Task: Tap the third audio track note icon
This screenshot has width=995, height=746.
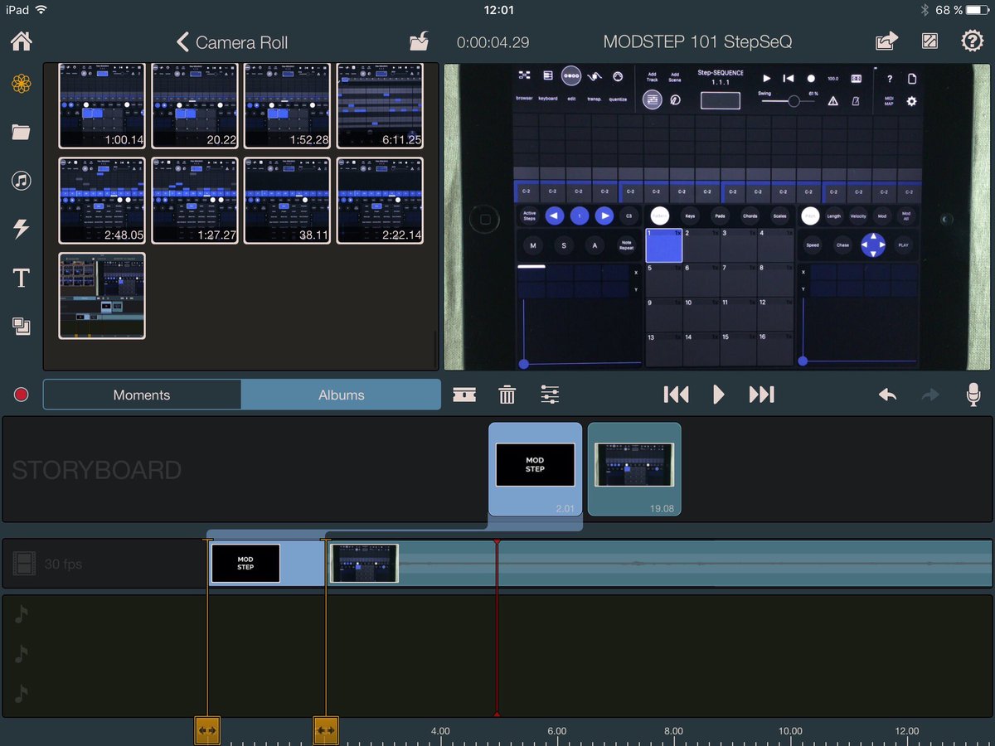Action: pyautogui.click(x=22, y=694)
